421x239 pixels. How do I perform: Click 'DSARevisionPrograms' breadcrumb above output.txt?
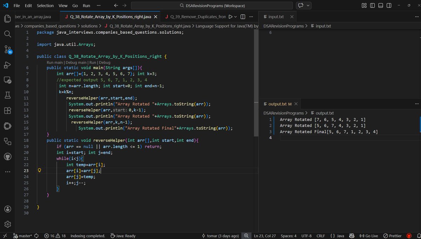tap(283, 113)
